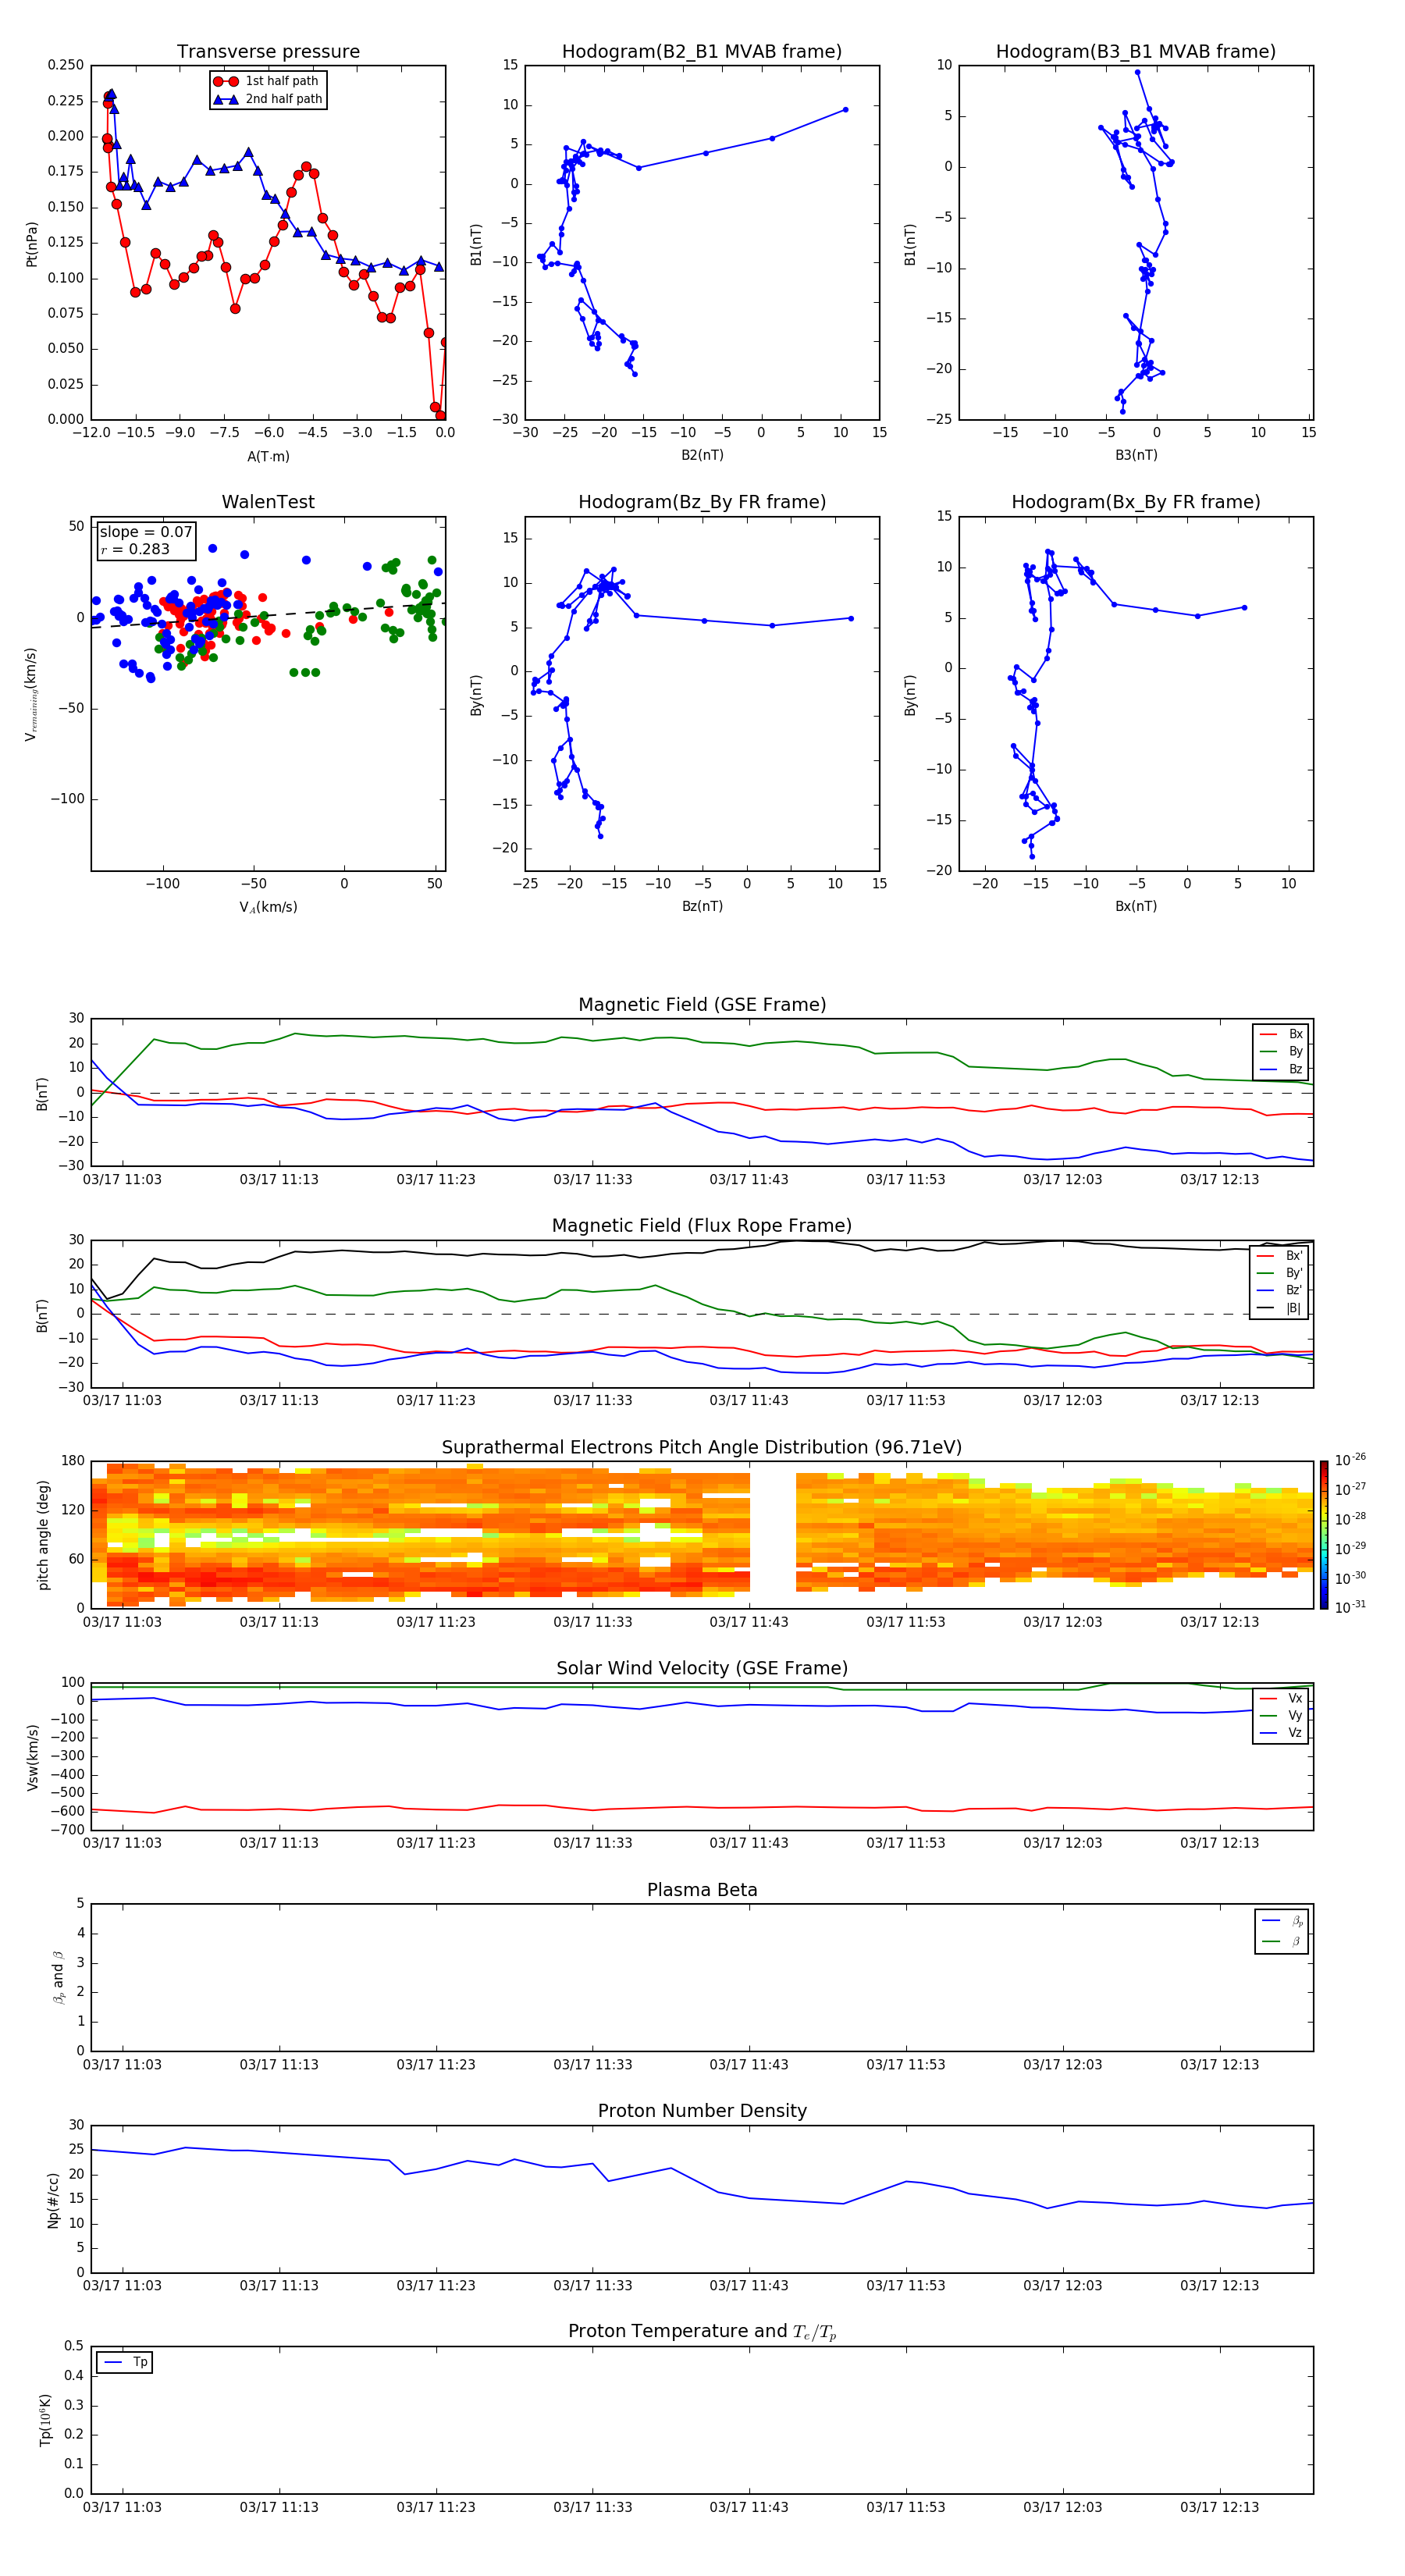1405x2576 pixels.
Task: Click the "Hodogram(B2_B1 MVAB frame)" title
Action: point(702,52)
